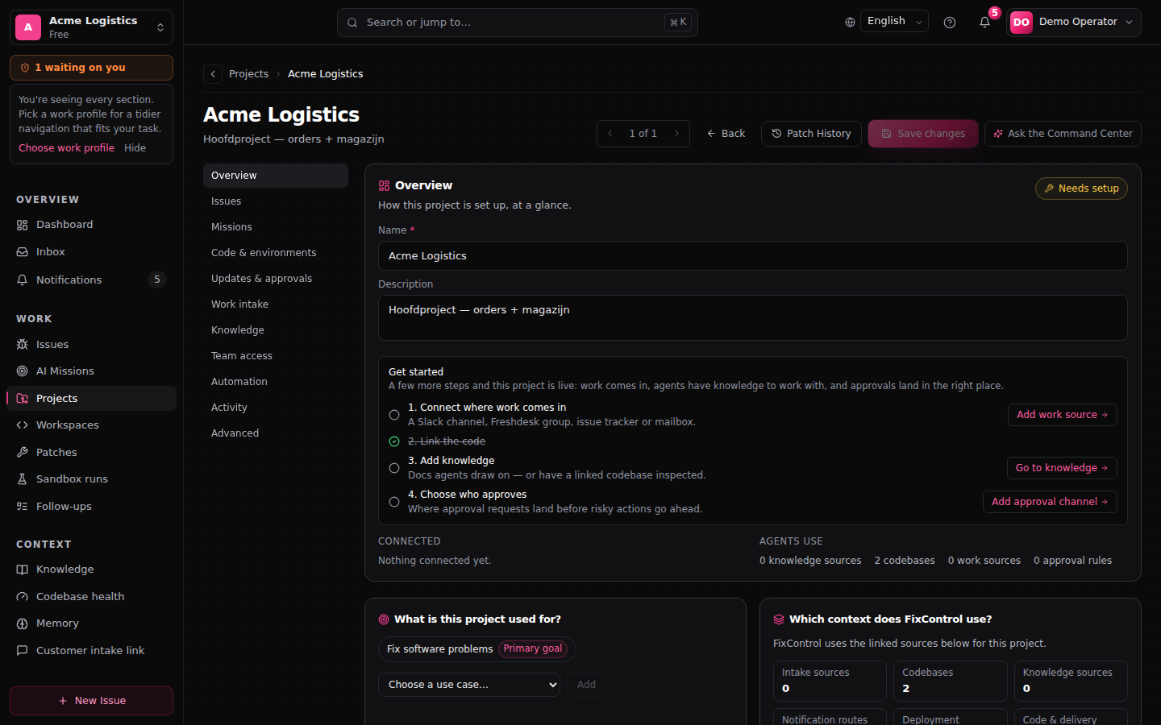This screenshot has width=1161, height=725.
Task: Open Updates & approvals tab
Action: (x=276, y=279)
